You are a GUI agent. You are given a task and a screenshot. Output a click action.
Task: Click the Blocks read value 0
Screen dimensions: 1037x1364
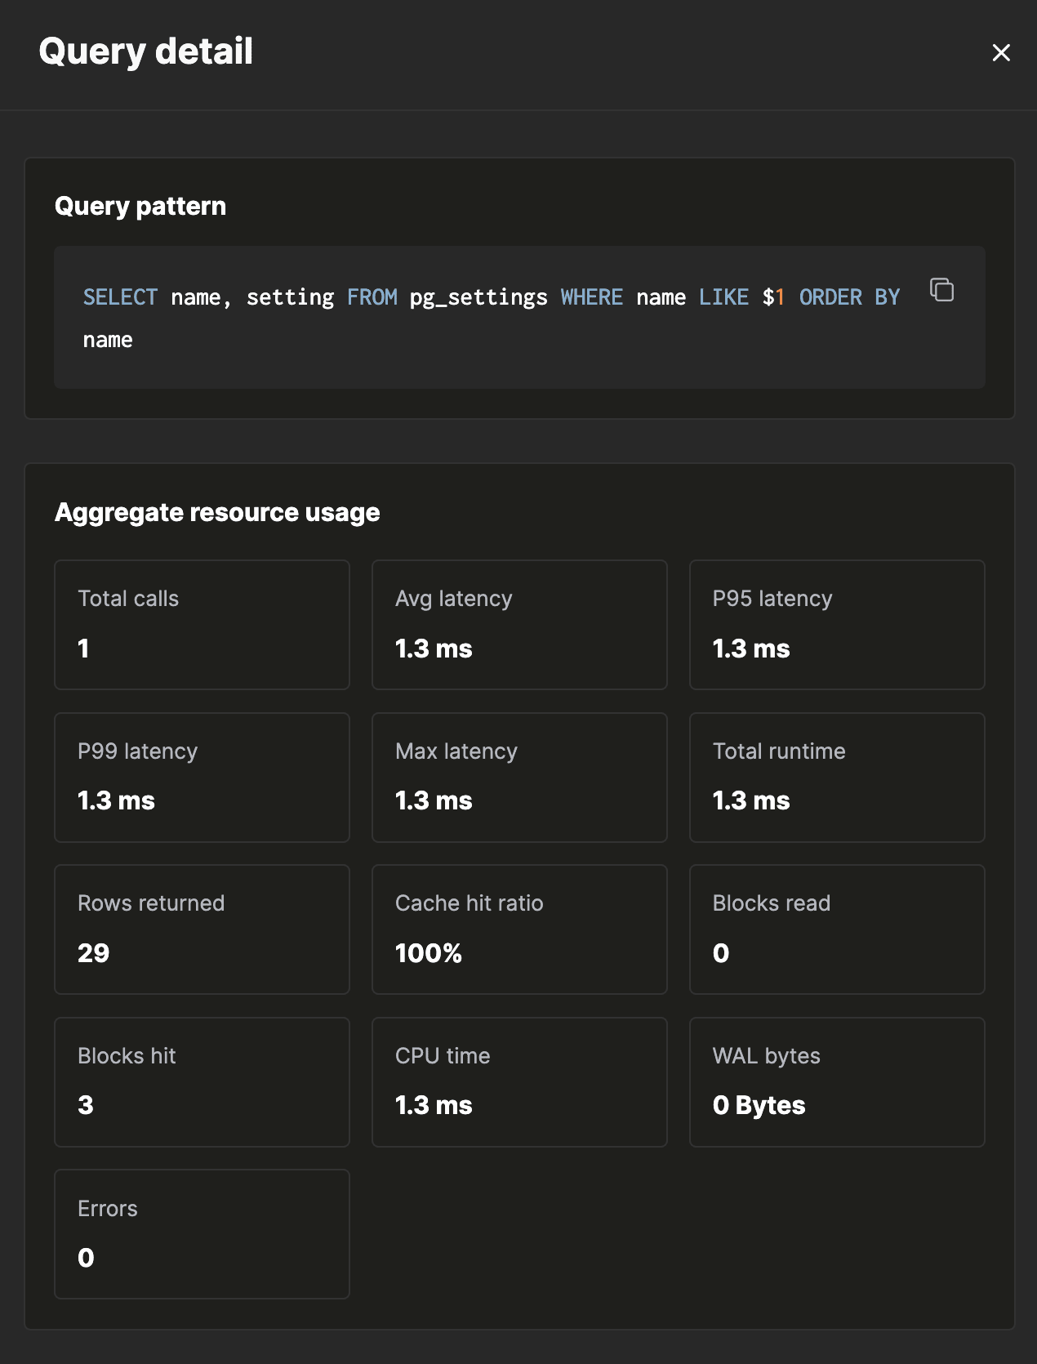coord(721,953)
